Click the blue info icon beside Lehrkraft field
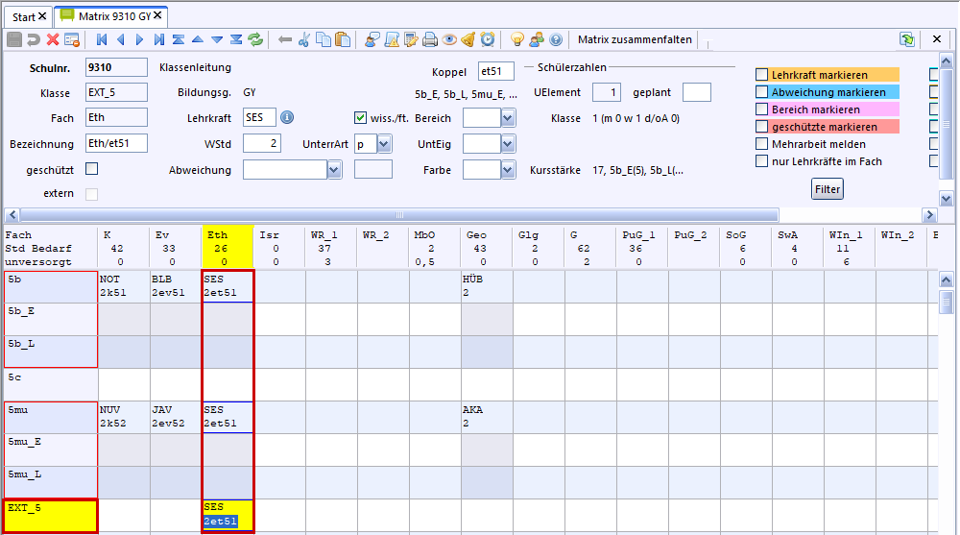 point(286,117)
